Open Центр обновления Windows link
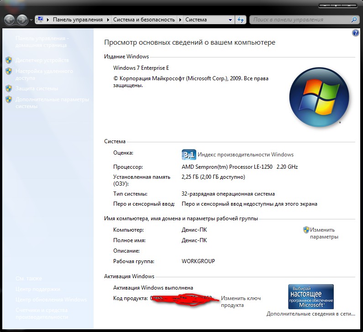This screenshot has width=363, height=332. [x=51, y=300]
